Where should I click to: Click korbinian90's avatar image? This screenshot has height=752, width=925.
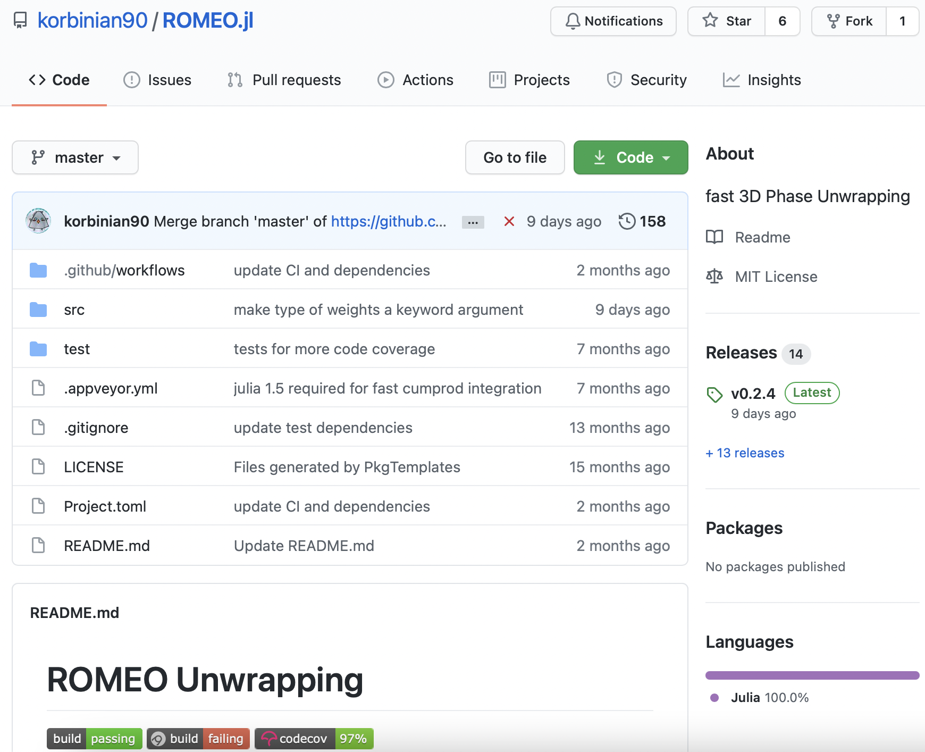[38, 221]
